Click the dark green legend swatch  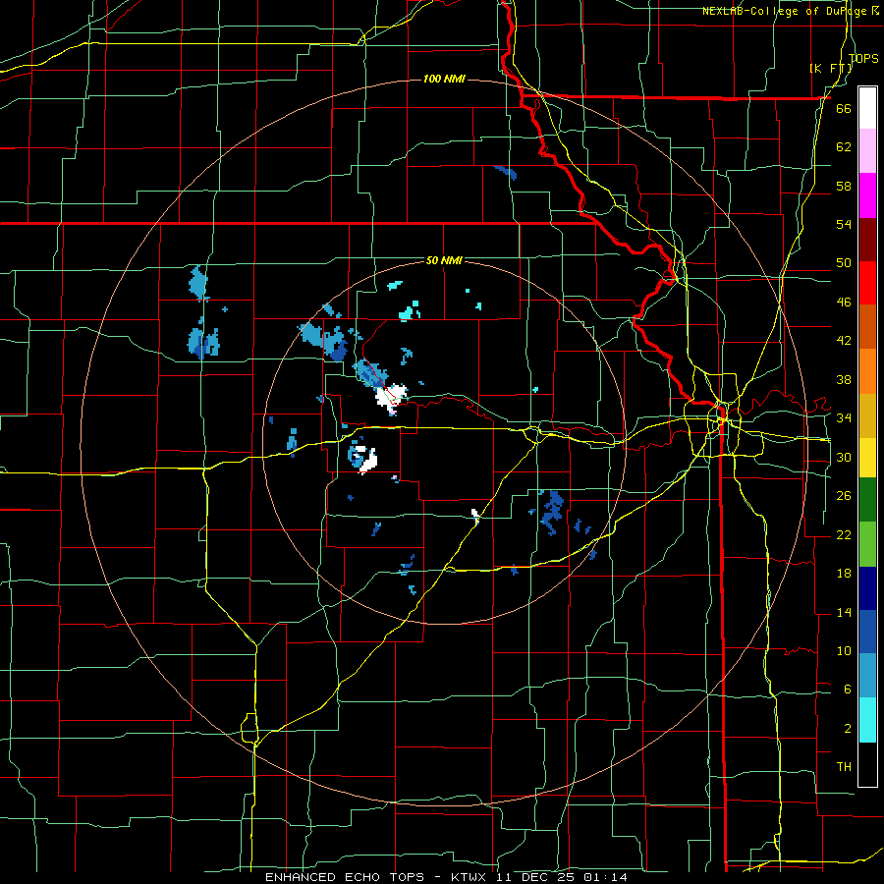tap(867, 500)
